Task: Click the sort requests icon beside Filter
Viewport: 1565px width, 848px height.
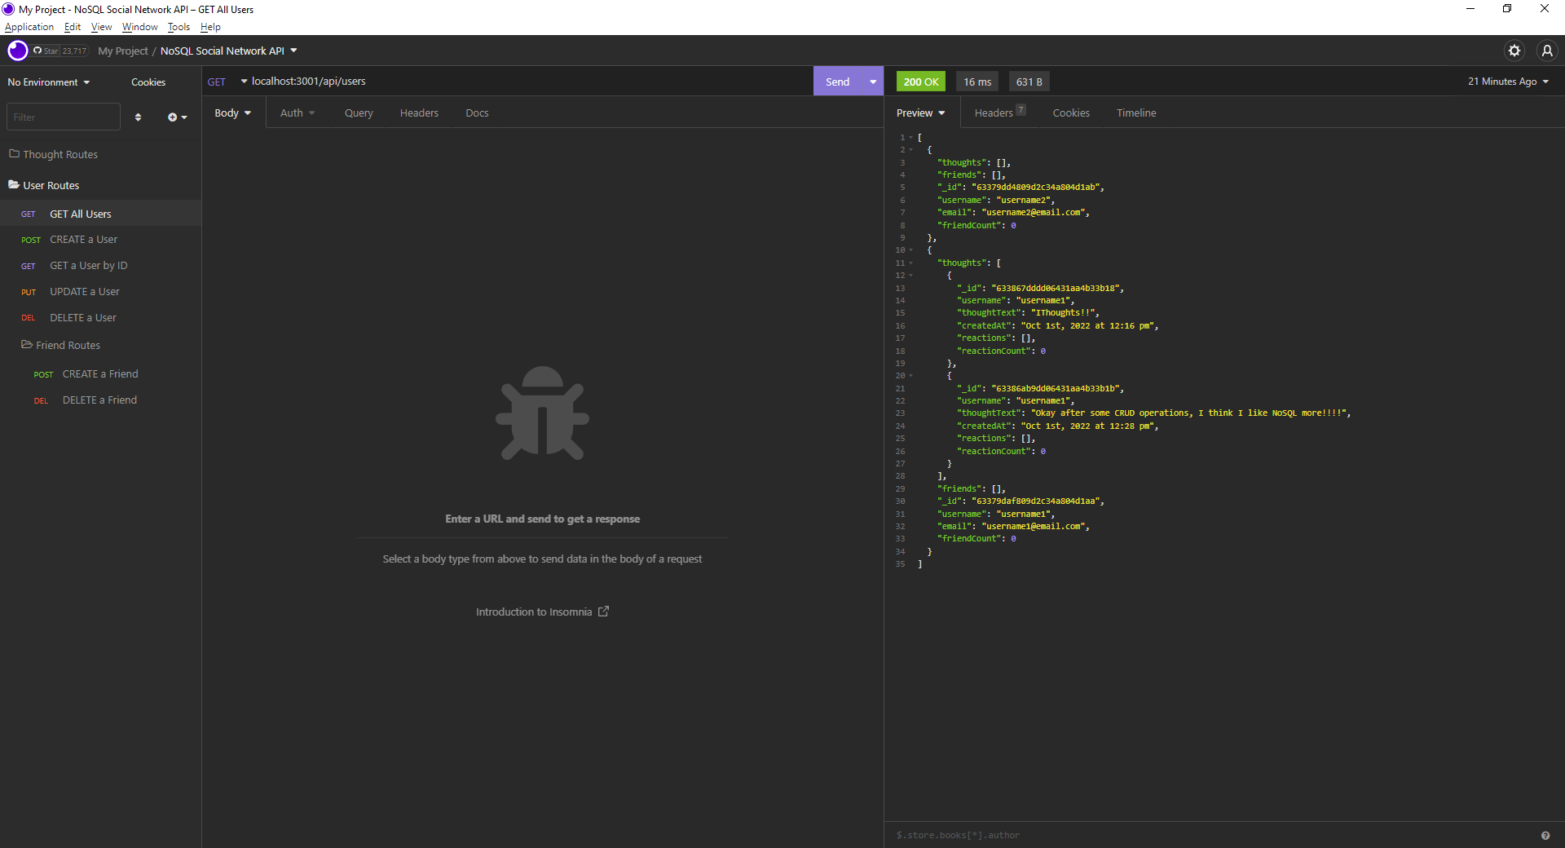Action: tap(138, 117)
